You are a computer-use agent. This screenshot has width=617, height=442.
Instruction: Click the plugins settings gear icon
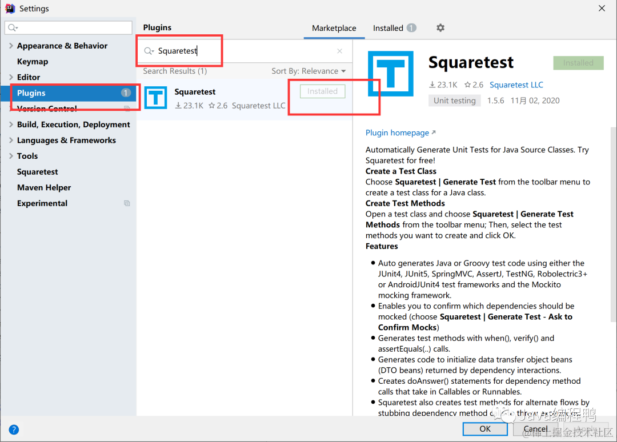pyautogui.click(x=440, y=28)
